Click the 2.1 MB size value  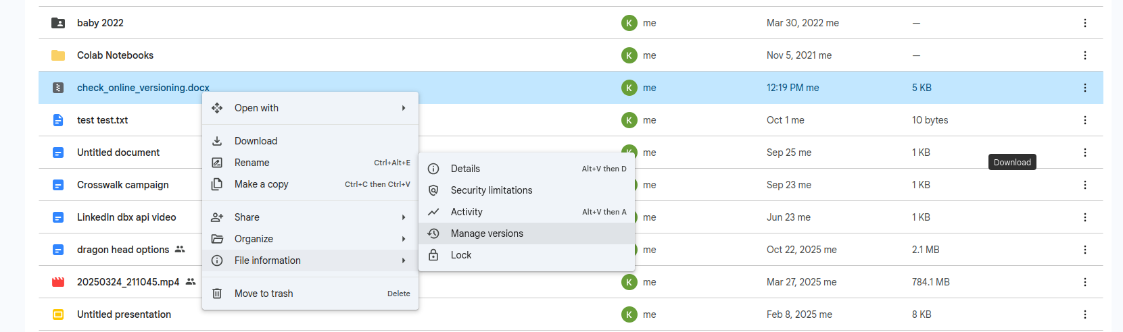[926, 250]
